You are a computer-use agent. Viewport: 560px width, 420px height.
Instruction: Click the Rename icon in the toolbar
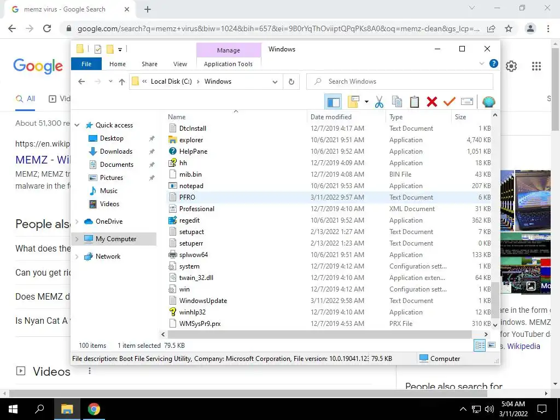point(467,102)
